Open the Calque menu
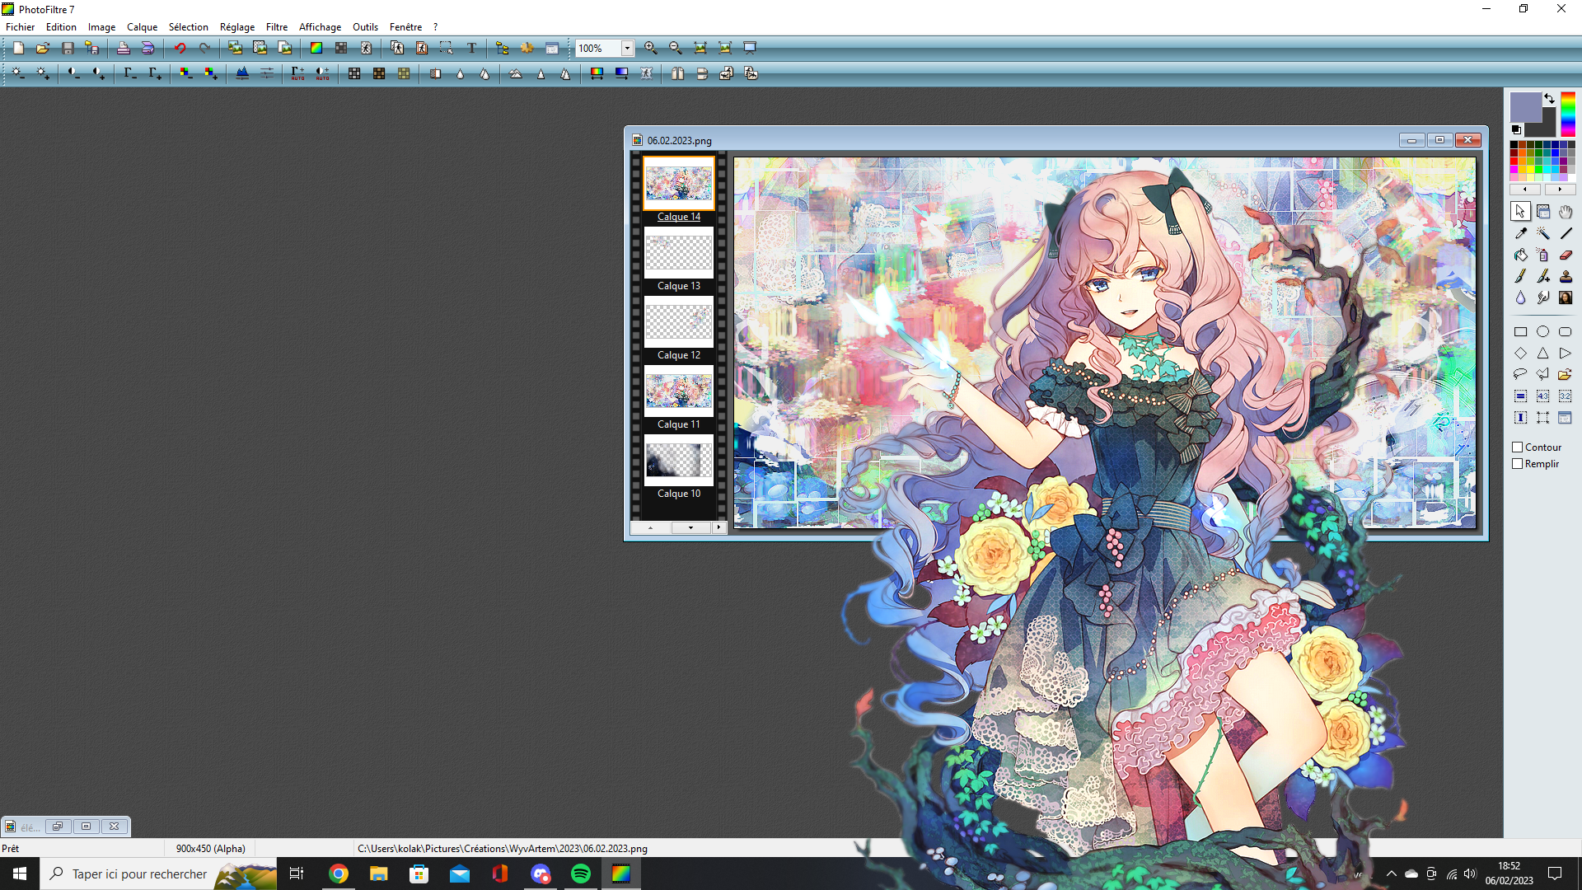 click(142, 26)
